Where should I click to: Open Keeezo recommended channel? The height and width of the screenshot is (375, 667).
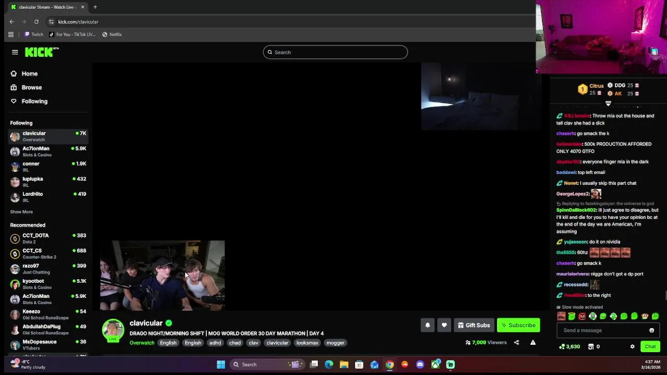48,314
